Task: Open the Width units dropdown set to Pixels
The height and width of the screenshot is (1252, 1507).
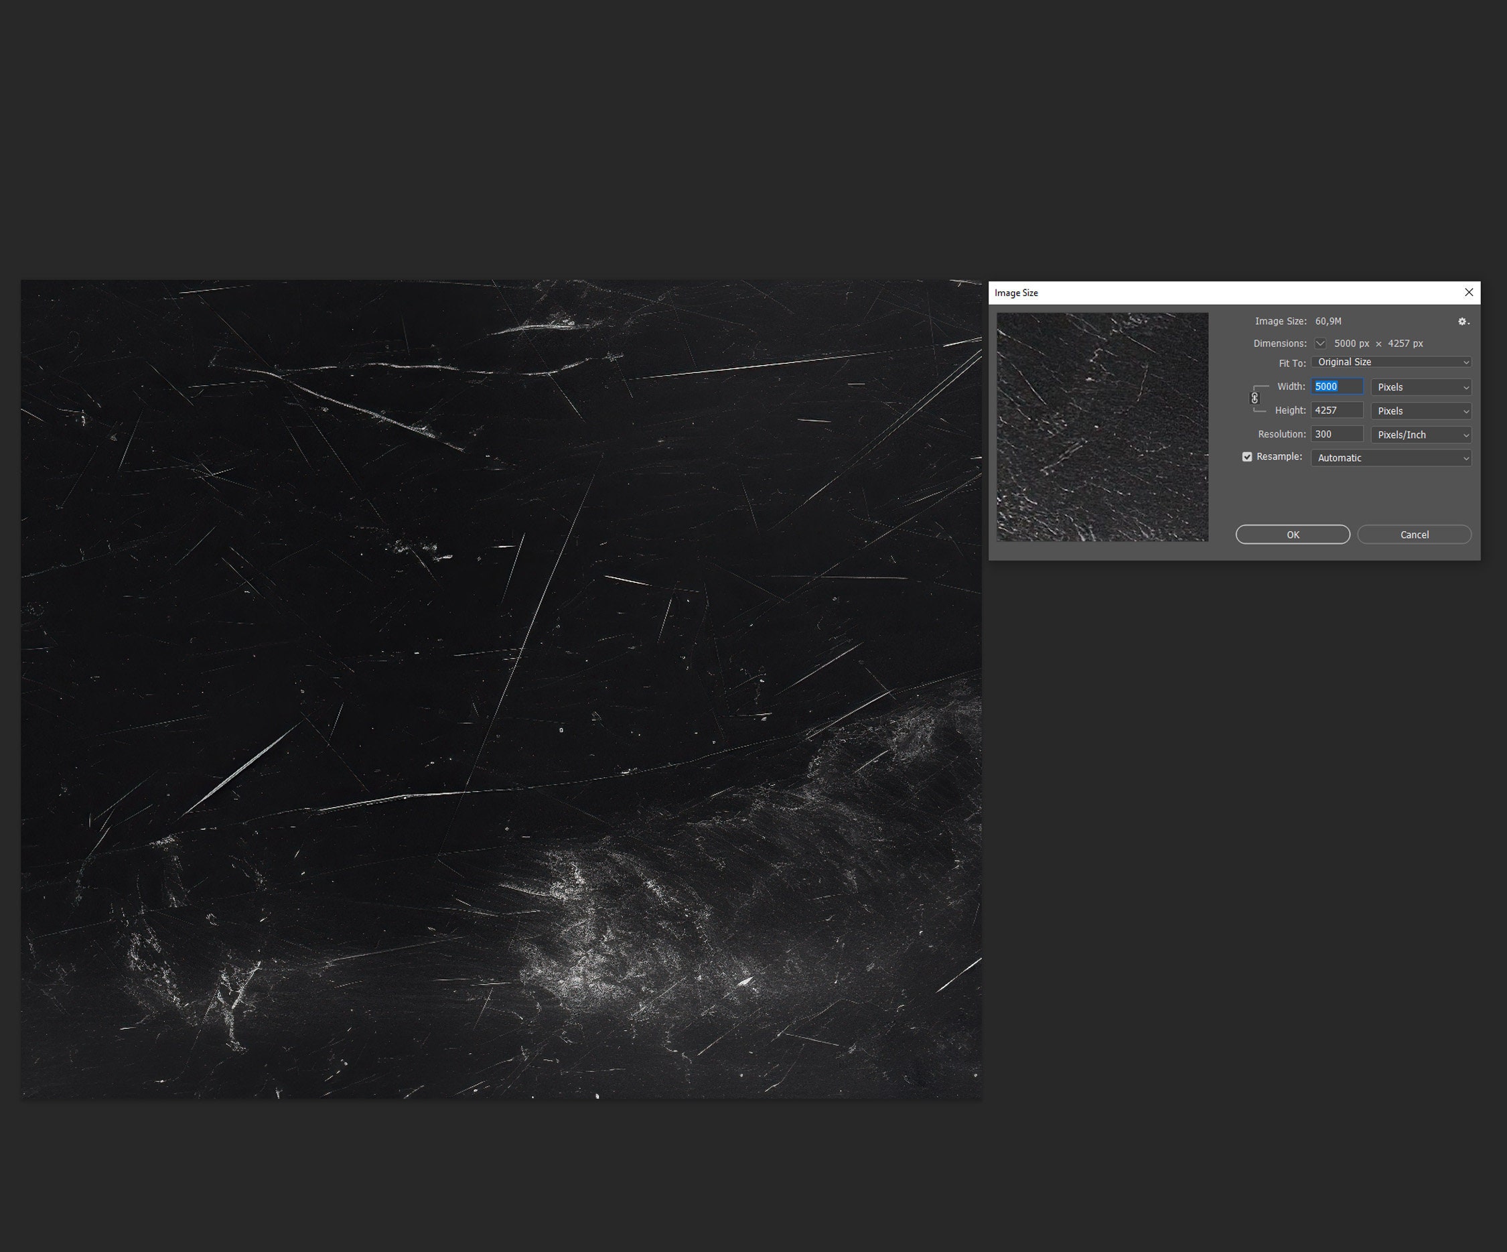Action: pos(1420,387)
